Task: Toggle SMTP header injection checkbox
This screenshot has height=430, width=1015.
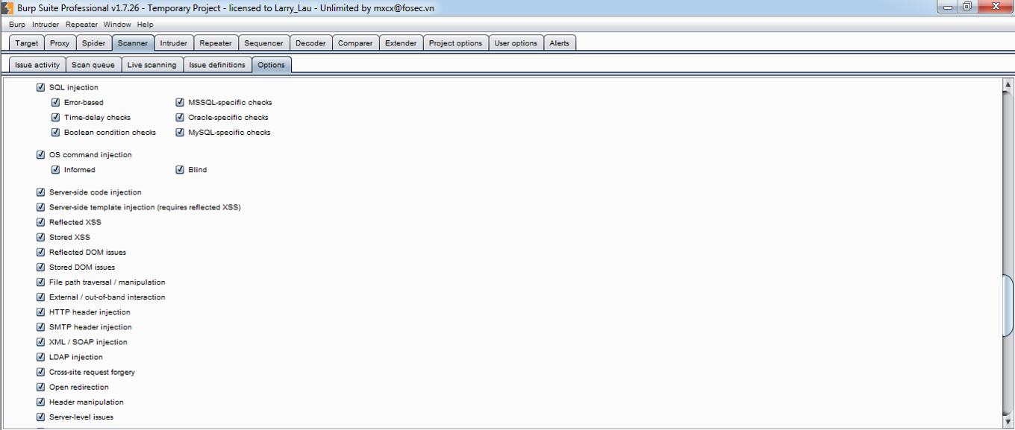Action: tap(41, 326)
